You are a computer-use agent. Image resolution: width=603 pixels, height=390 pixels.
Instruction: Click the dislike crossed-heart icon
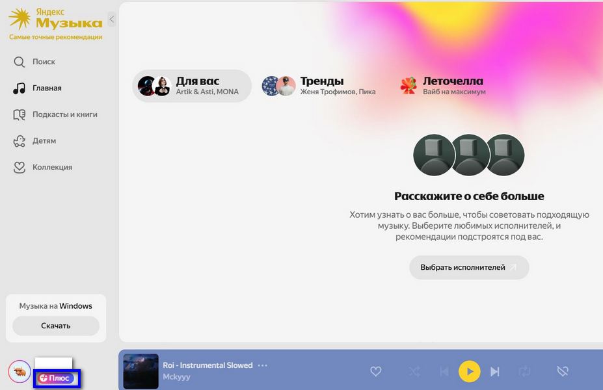pos(563,371)
